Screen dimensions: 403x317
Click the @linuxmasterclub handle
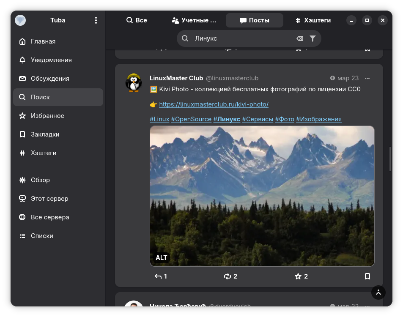point(232,78)
